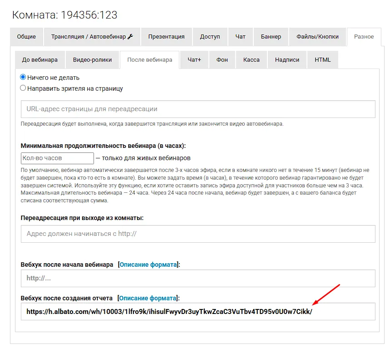
Task: Open the Общие tab
Action: [26, 37]
